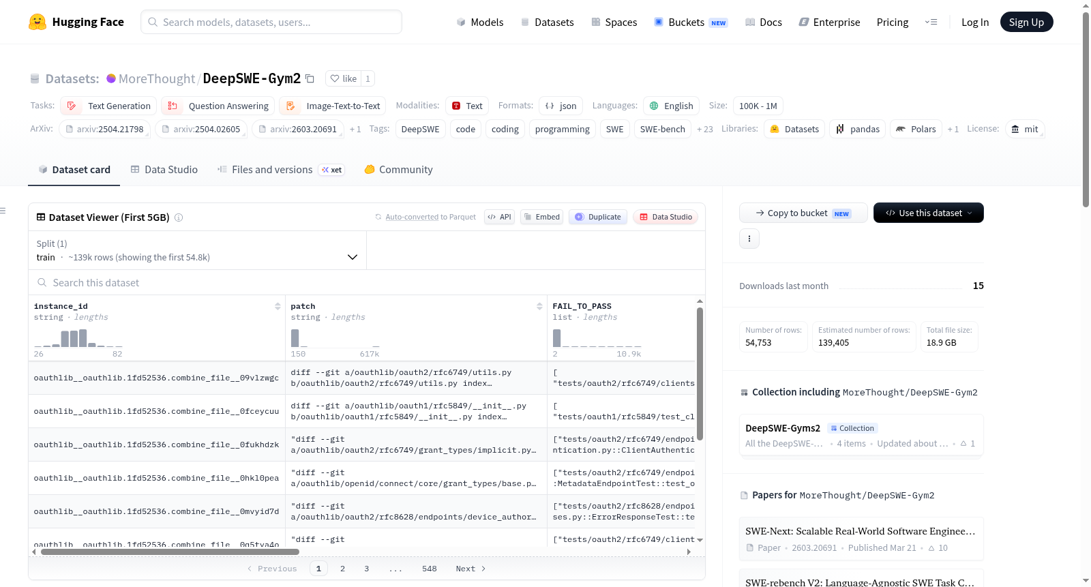This screenshot has height=587, width=1091.
Task: Click the Embed button
Action: coord(541,217)
